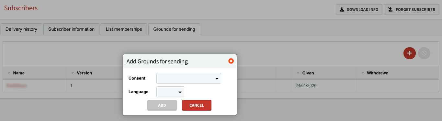
Task: Click the Name column sort arrow
Action: click(x=9, y=73)
